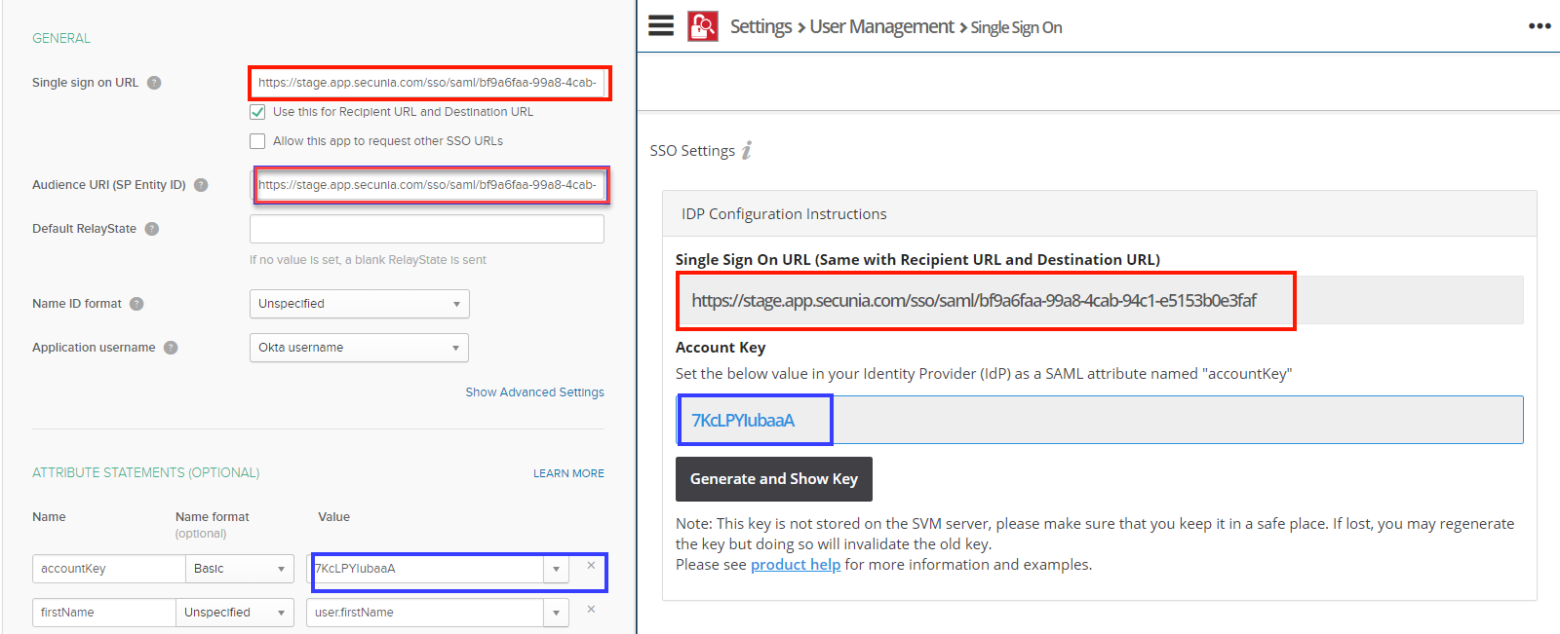Open help for Audience URI field
1560x634 pixels.
click(x=201, y=185)
